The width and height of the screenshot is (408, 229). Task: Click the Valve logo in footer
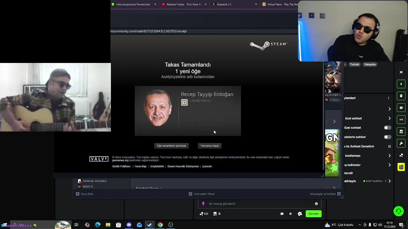[99, 159]
